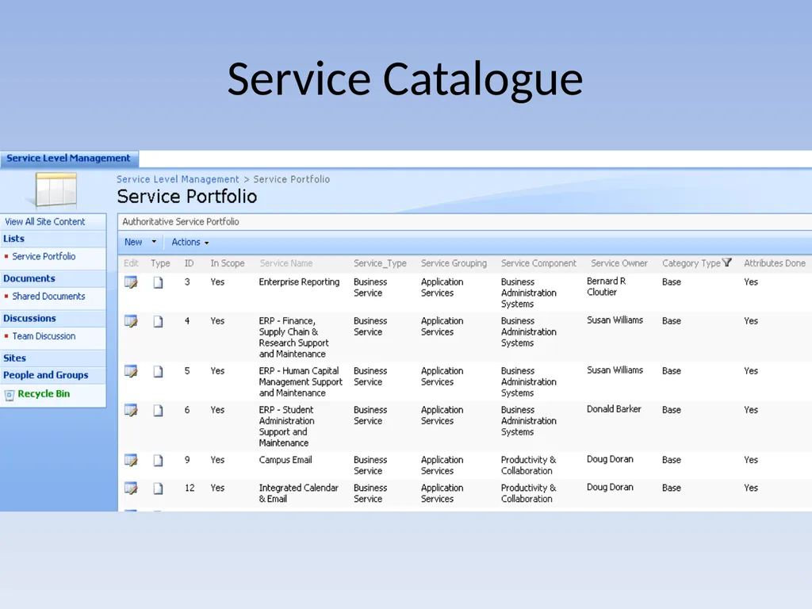Image resolution: width=812 pixels, height=609 pixels.
Task: Click Susan Williams in the ERP - Finance row
Action: [615, 320]
